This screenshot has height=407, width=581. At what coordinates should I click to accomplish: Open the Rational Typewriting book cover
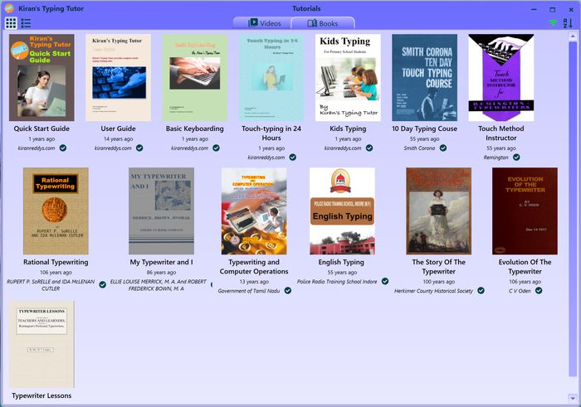coord(56,211)
